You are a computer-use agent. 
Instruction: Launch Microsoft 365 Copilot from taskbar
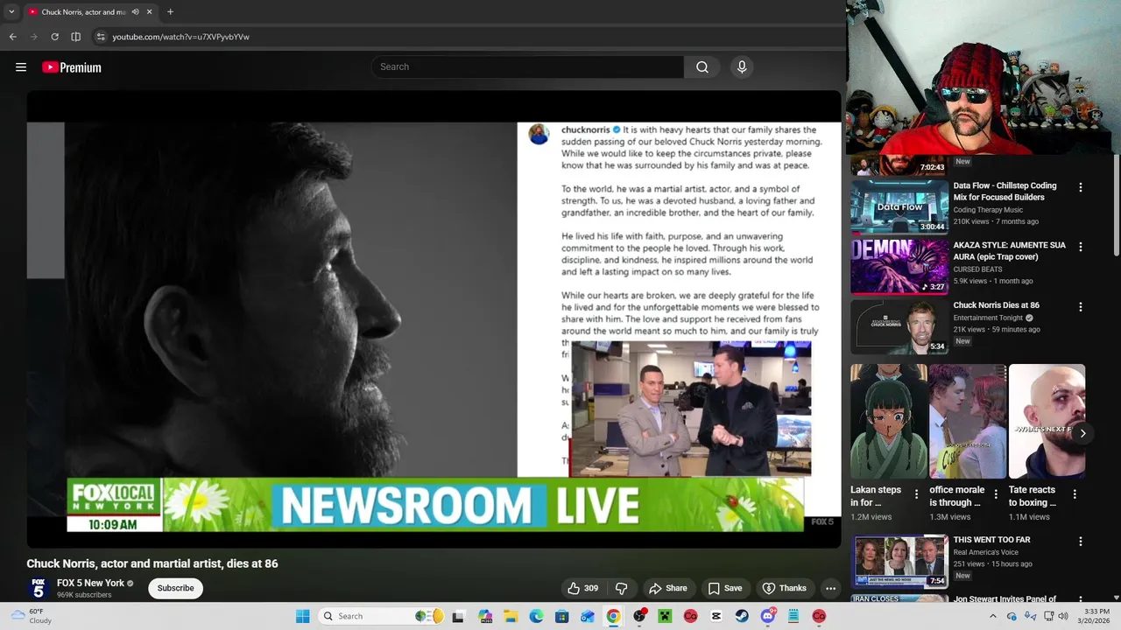[485, 616]
